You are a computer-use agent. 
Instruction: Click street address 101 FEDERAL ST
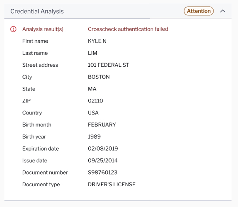pos(108,65)
